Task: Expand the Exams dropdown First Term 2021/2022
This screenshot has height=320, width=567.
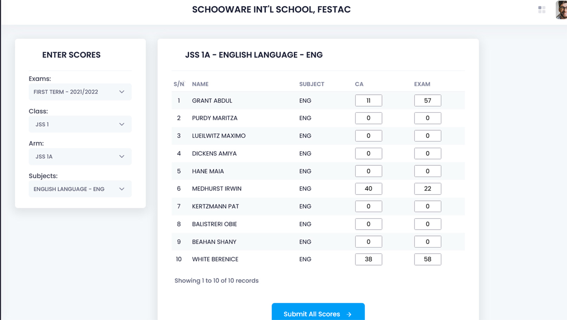Action: [x=80, y=92]
